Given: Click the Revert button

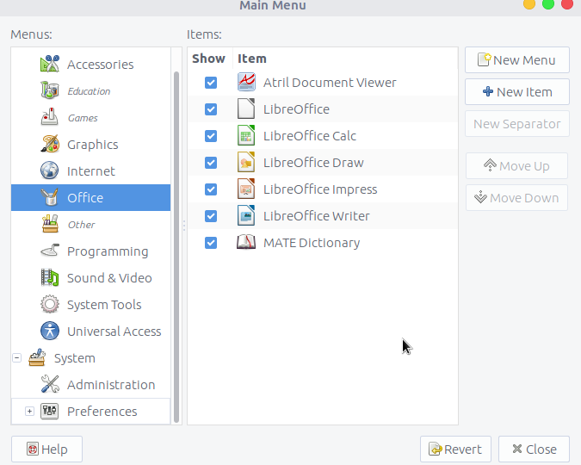Looking at the screenshot, I should point(455,449).
